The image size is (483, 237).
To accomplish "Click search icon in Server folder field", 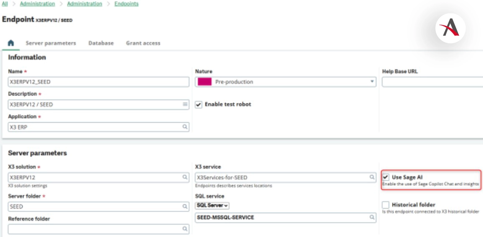I will 185,207.
